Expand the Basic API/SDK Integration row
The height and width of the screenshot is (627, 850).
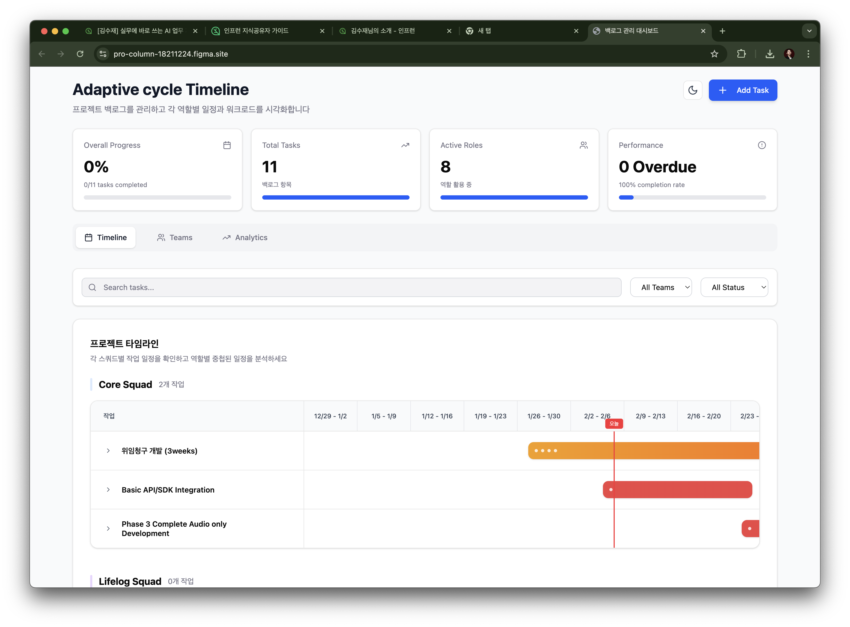[x=108, y=490]
